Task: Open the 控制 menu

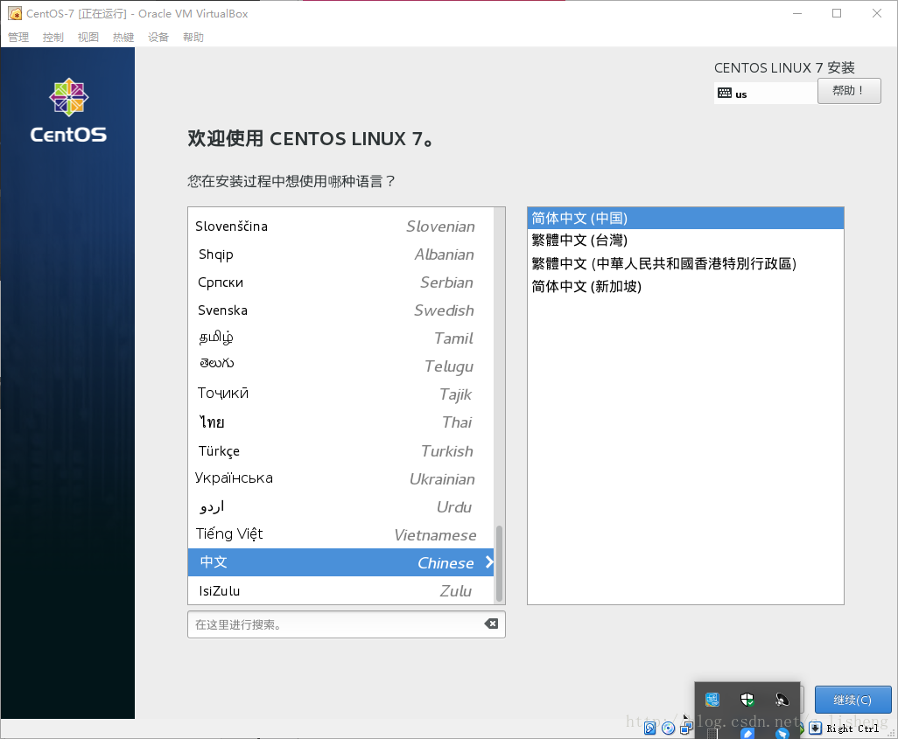Action: click(53, 38)
